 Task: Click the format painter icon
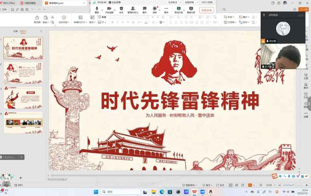[37, 20]
